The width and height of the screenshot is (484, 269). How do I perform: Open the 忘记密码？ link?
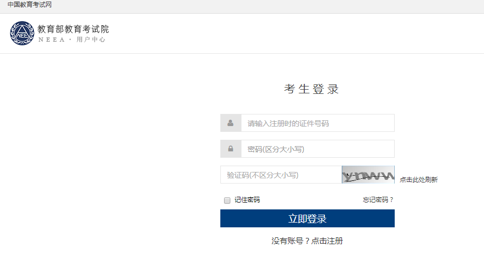pos(378,200)
